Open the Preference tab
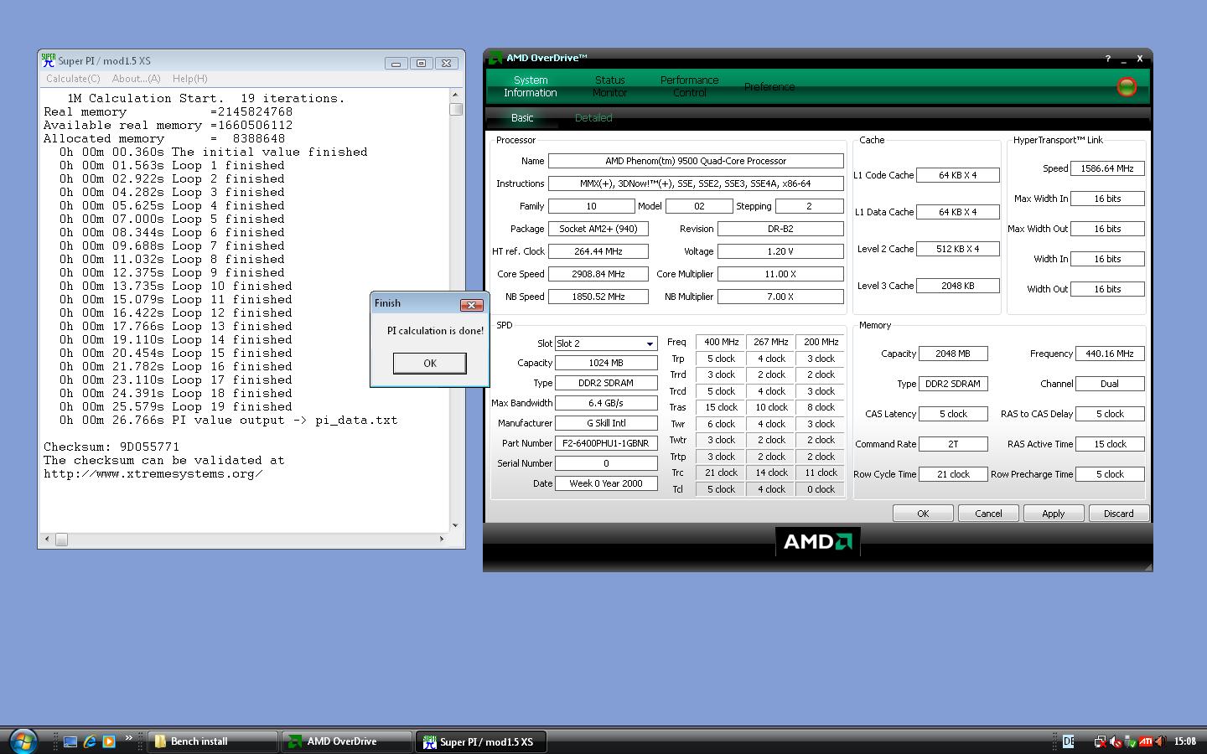1207x754 pixels. point(769,87)
